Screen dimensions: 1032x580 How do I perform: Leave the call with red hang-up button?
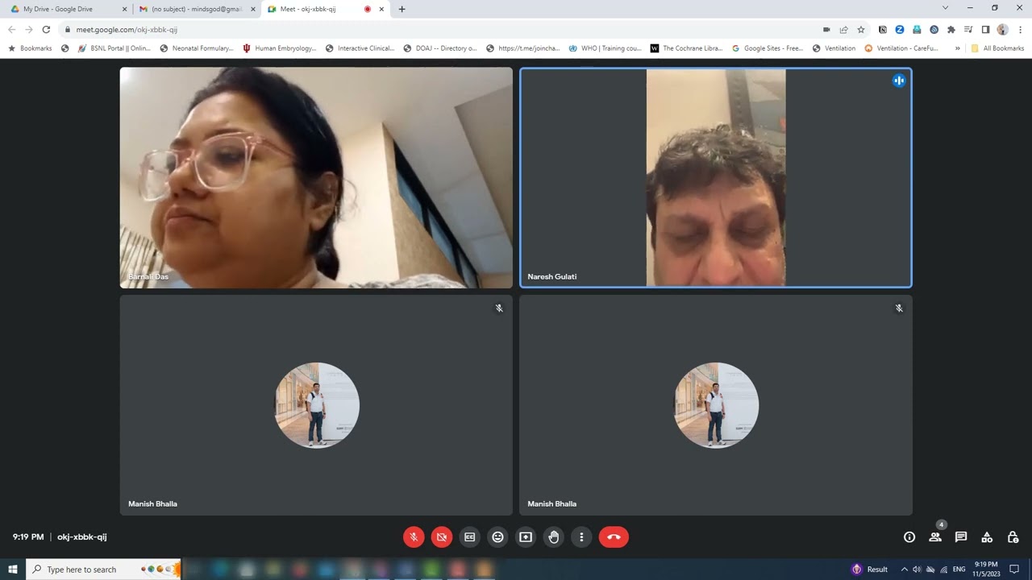coord(614,537)
